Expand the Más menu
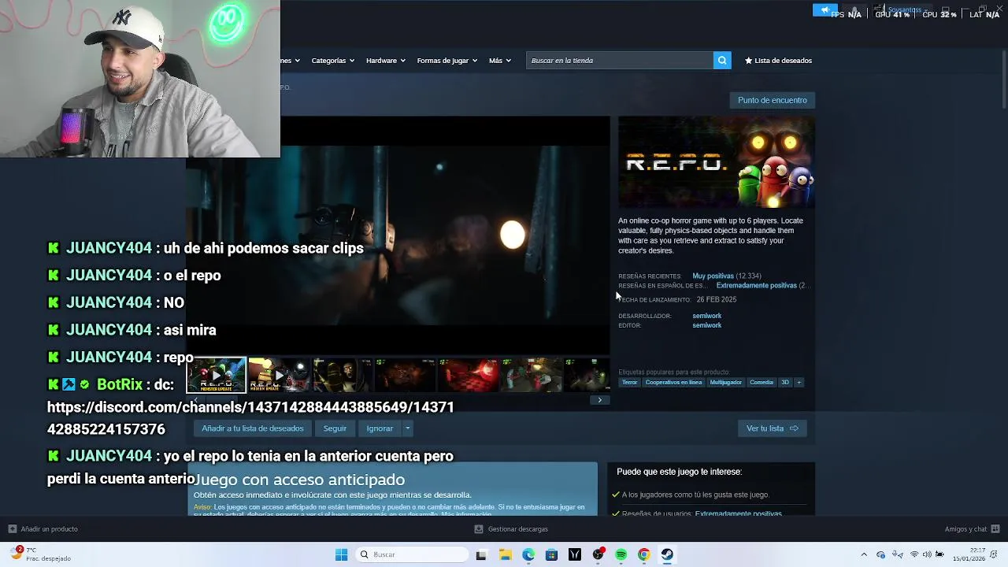 click(499, 61)
